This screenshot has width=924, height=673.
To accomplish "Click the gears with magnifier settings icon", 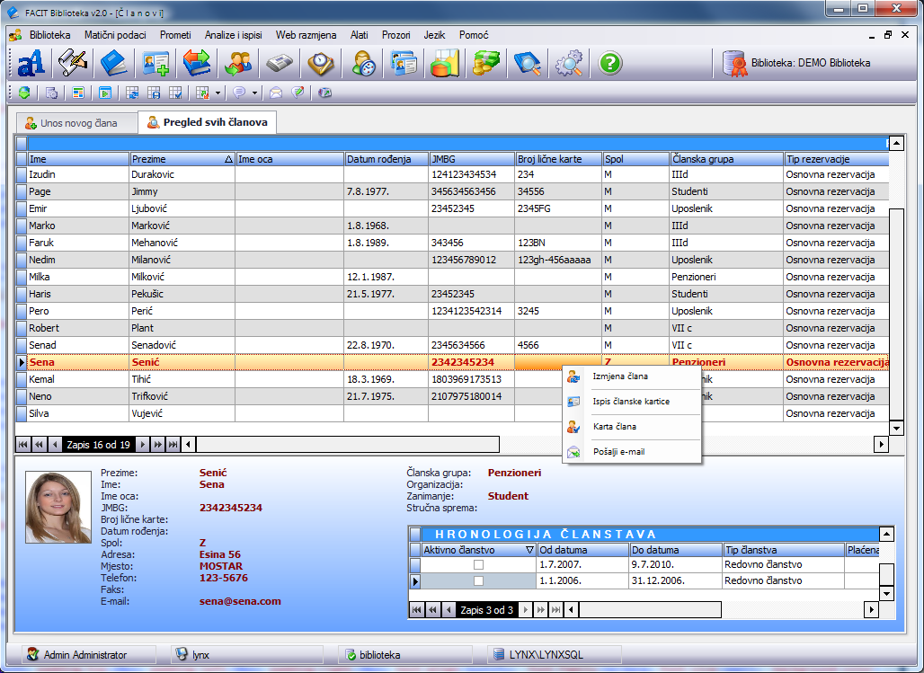I will (568, 64).
